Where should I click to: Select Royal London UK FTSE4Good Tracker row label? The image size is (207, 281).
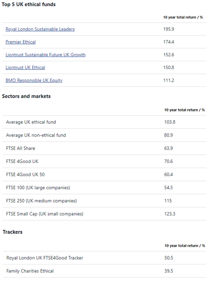(x=45, y=258)
